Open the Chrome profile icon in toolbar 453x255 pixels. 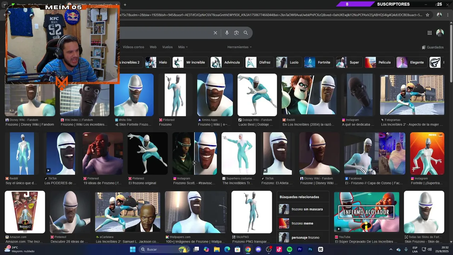pyautogui.click(x=439, y=15)
